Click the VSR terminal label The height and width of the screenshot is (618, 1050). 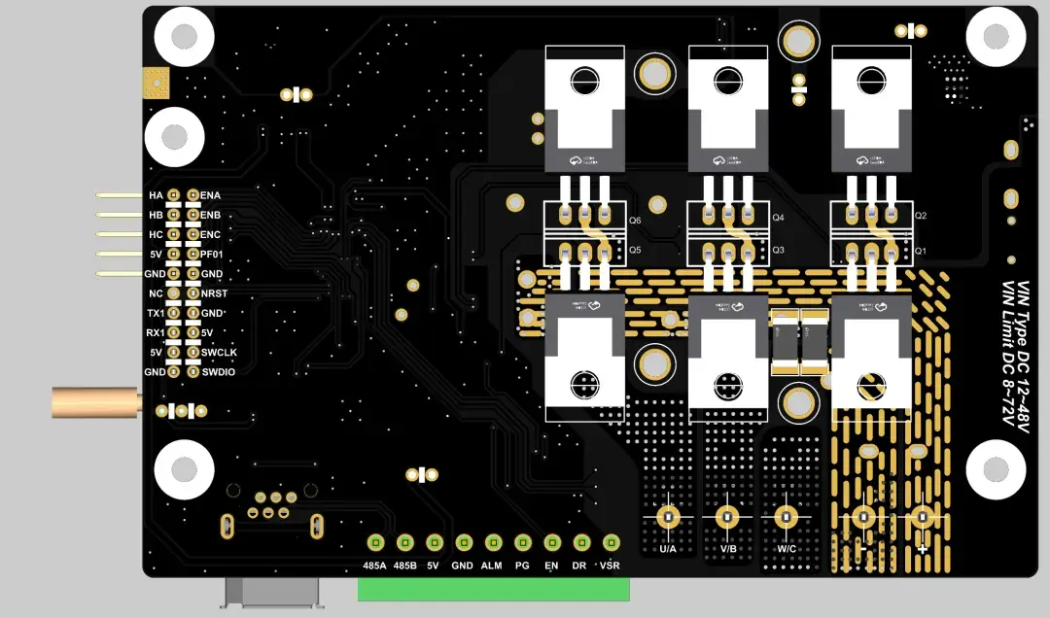[610, 566]
